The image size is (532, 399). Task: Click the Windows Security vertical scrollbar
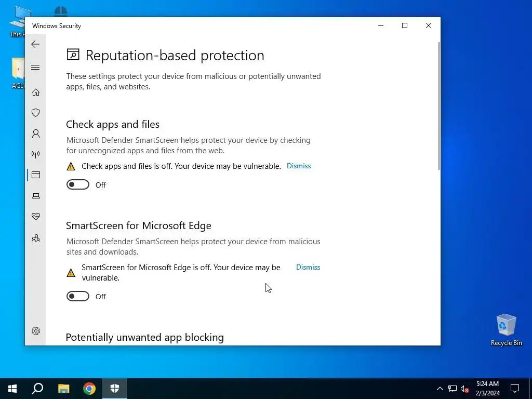tap(439, 106)
